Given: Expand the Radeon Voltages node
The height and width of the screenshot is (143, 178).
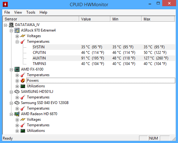Looking at the screenshot, I should pos(17,120).
